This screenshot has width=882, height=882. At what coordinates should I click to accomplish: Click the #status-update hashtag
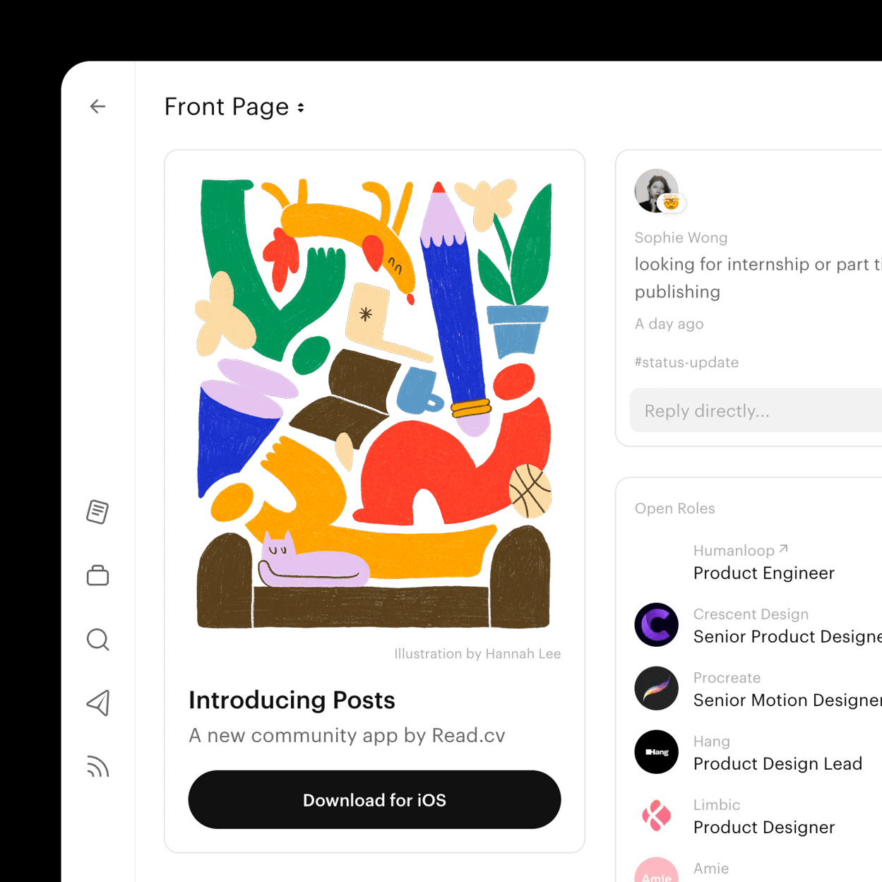pyautogui.click(x=686, y=362)
